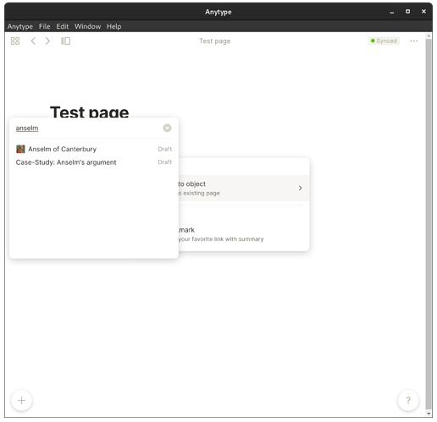Expand the link to object submenu chevron
The height and width of the screenshot is (422, 437).
point(300,188)
